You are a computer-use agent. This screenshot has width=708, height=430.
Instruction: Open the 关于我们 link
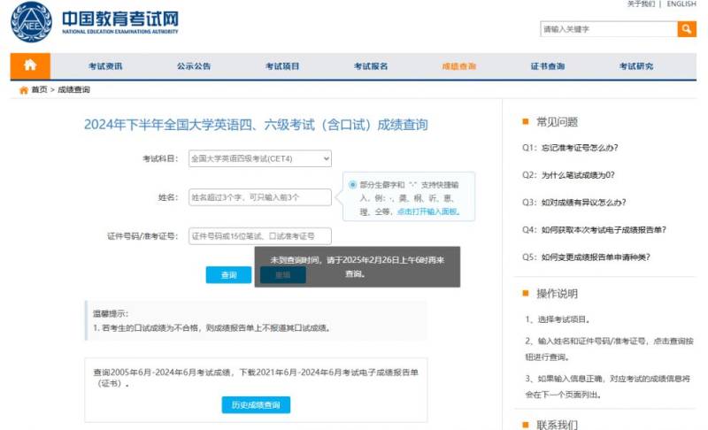pos(641,4)
